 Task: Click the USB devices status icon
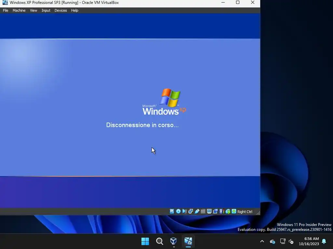pos(197,211)
